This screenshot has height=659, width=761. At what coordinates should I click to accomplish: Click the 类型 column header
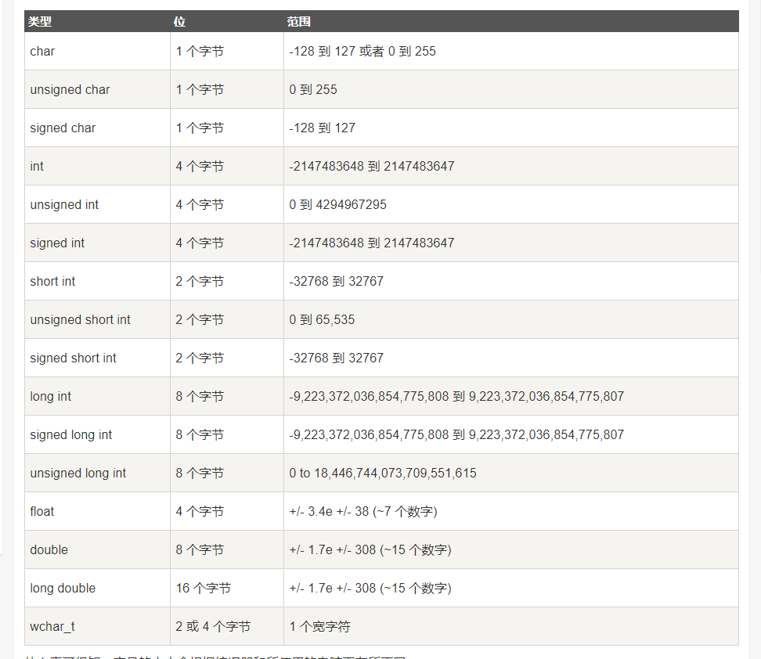40,22
